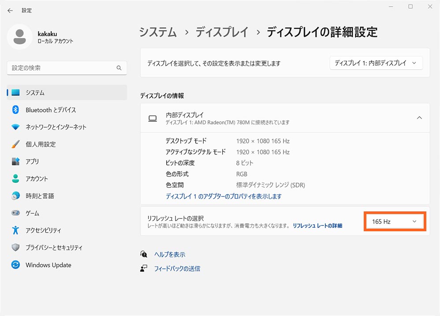Click the ネットワークとインターネット Wi-Fi icon

(16, 127)
